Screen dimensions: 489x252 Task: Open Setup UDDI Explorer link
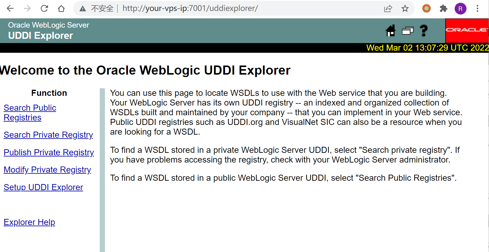click(x=43, y=187)
